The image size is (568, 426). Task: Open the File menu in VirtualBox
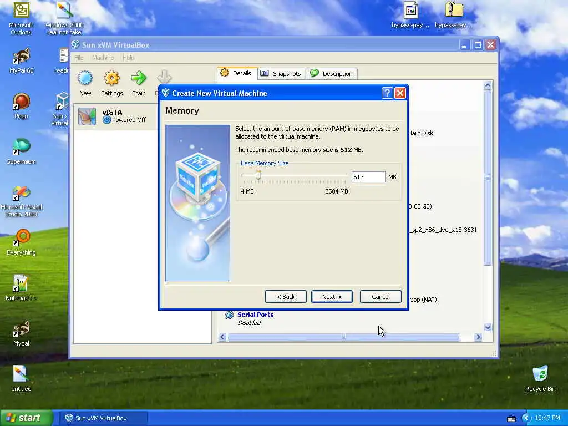79,58
